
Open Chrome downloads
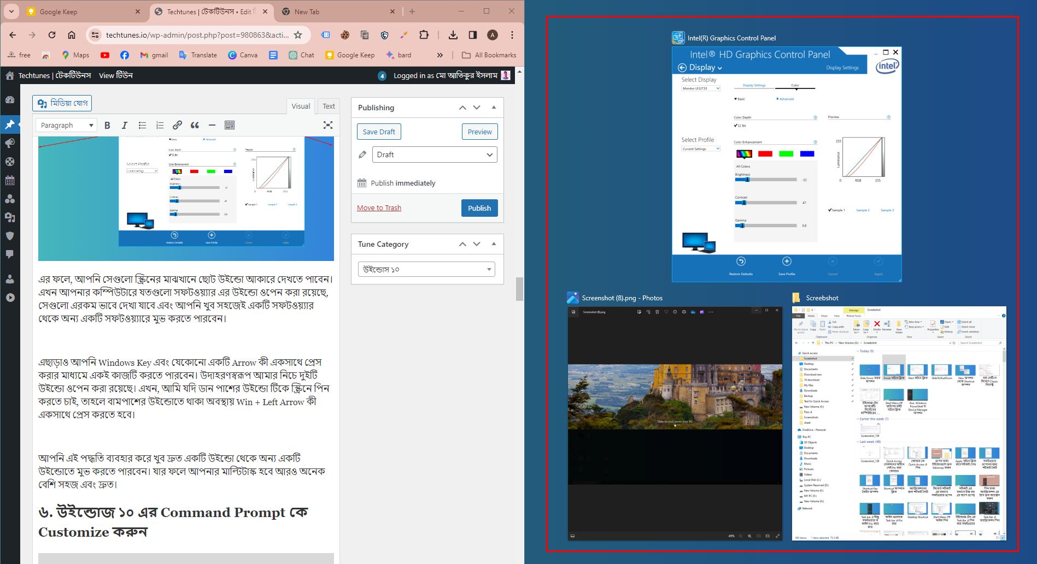point(453,35)
